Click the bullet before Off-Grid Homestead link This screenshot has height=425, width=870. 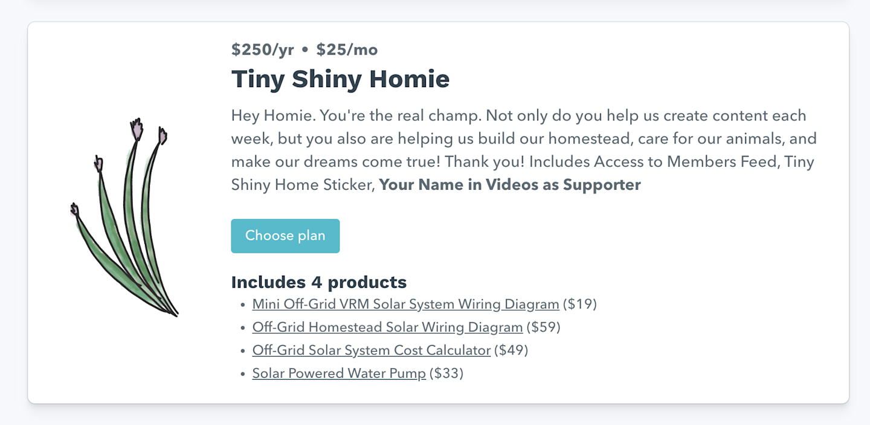(243, 328)
